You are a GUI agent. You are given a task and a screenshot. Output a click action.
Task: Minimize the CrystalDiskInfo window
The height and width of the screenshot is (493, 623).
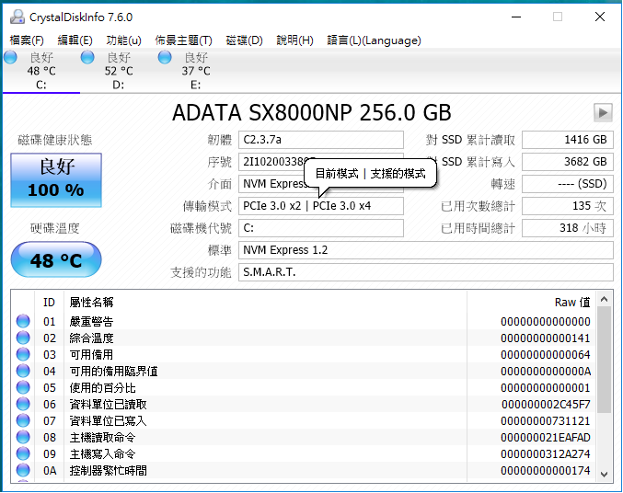(516, 17)
